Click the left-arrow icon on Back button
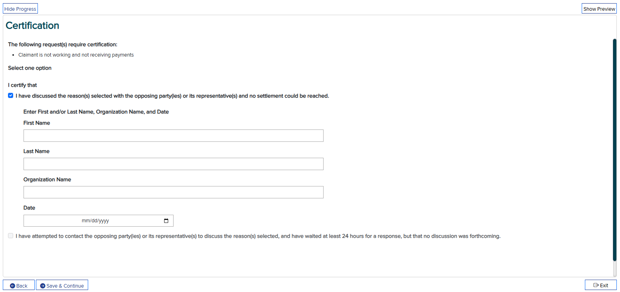The width and height of the screenshot is (620, 292). coord(12,286)
